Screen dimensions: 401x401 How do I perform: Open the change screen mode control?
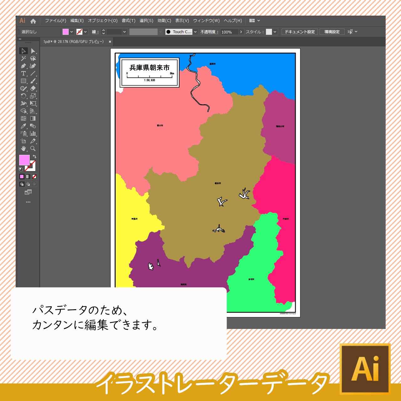(28, 192)
